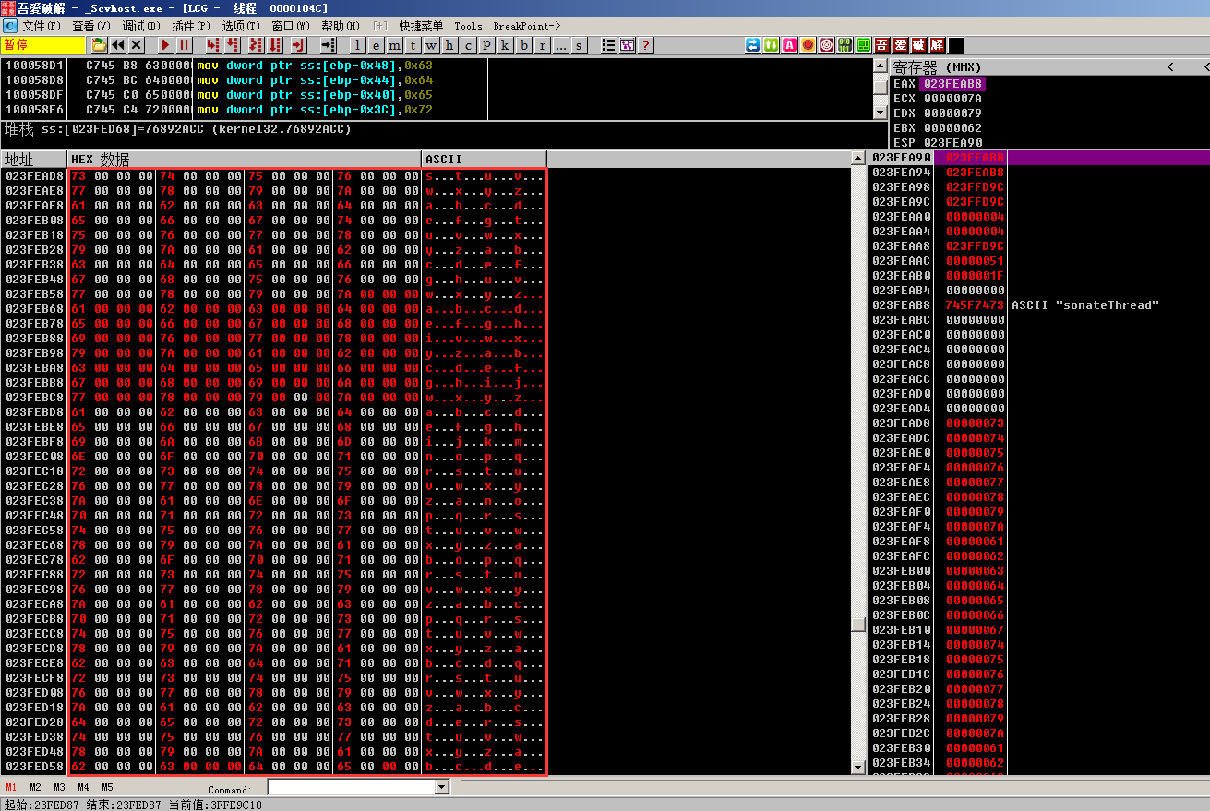
Task: Open the 调试(D) menu
Action: pyautogui.click(x=141, y=26)
